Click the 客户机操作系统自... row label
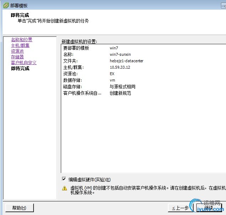 click(82, 93)
